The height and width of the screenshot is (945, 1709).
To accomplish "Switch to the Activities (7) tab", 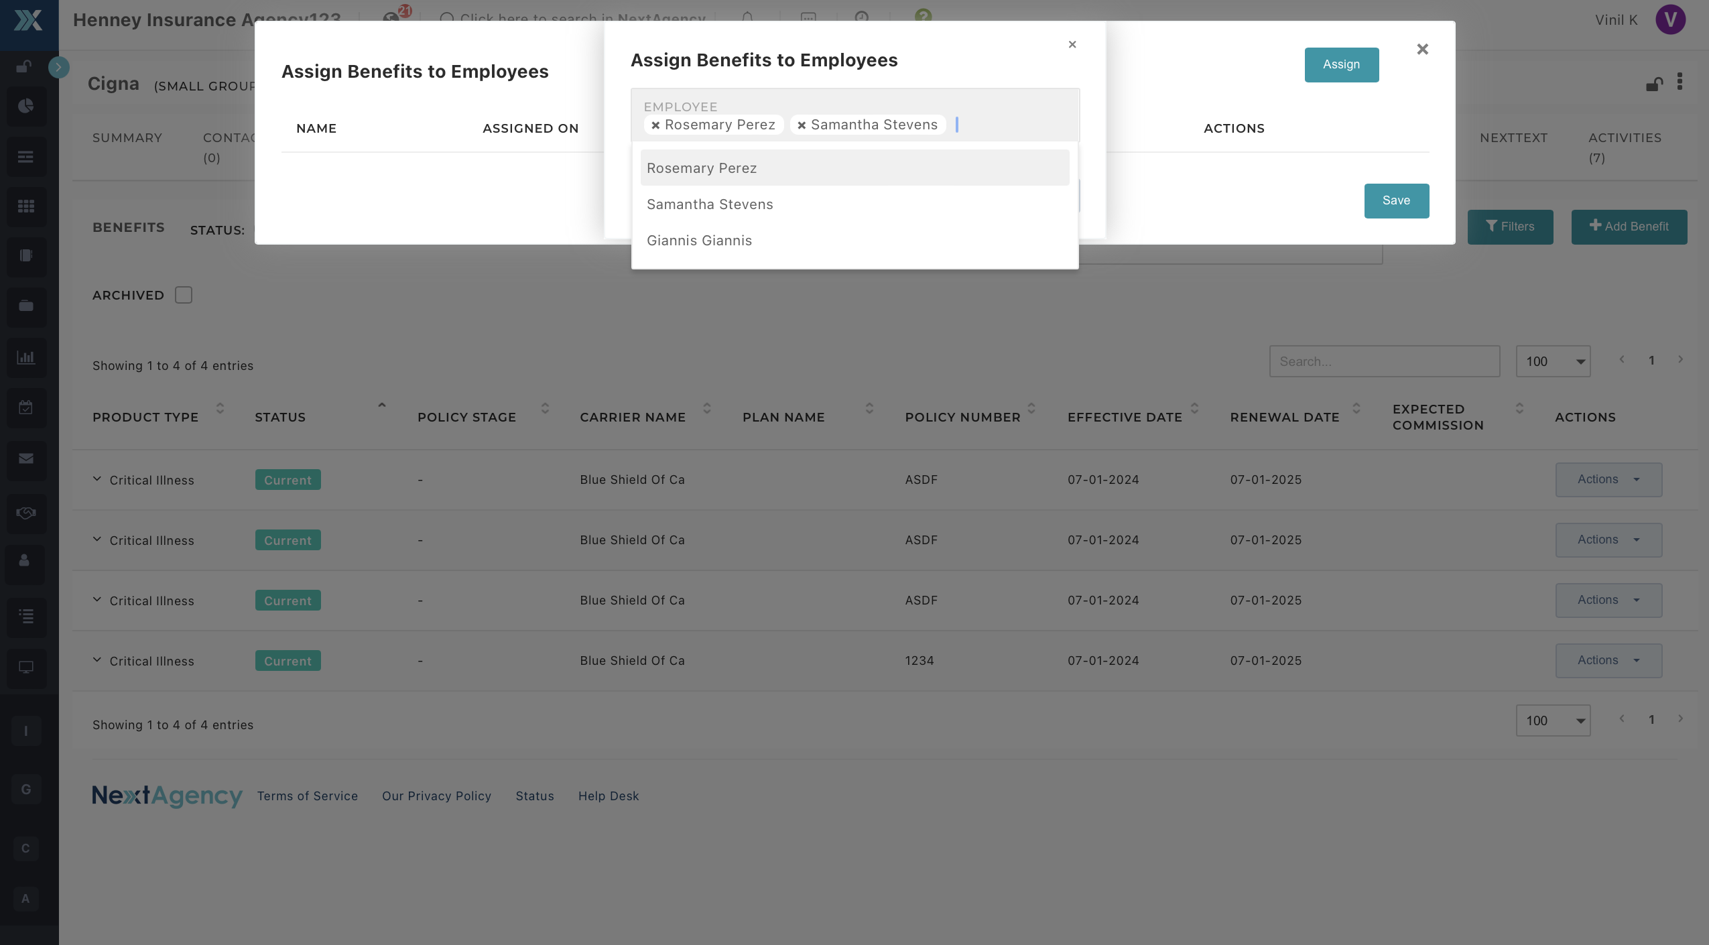I will pos(1625,147).
